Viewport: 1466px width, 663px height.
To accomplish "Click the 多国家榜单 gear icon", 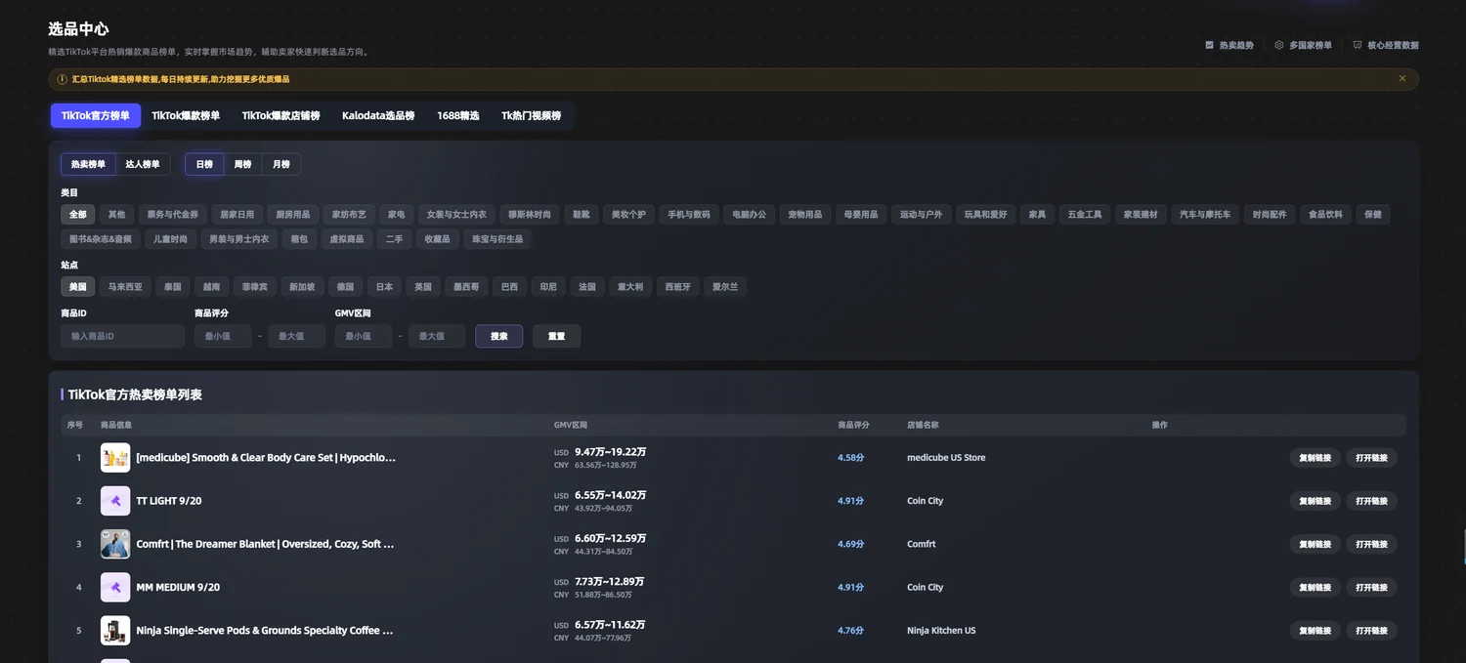I will pyautogui.click(x=1279, y=45).
